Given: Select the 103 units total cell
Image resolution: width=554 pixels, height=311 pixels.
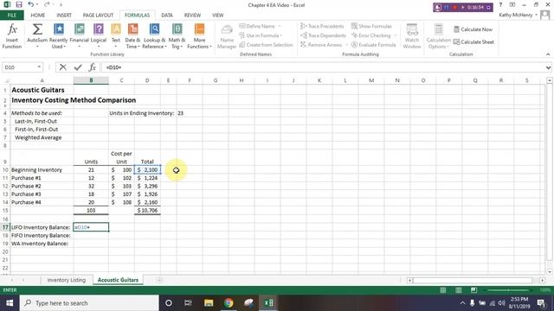Looking at the screenshot, I should tap(91, 211).
